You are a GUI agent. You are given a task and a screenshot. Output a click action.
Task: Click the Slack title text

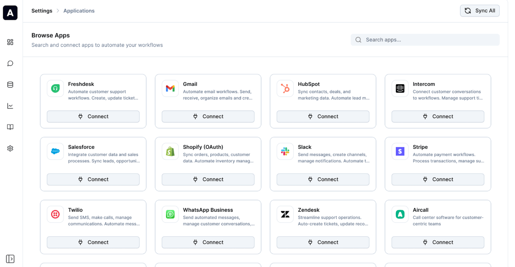click(x=305, y=147)
